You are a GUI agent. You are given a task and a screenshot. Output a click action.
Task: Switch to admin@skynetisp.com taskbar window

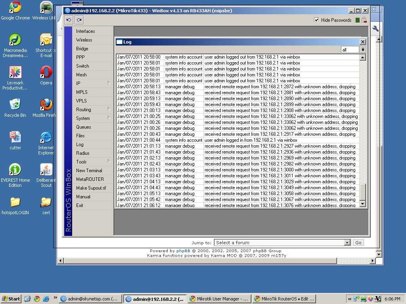click(90, 299)
